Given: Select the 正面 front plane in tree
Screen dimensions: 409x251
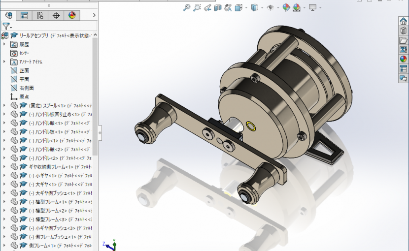Looking at the screenshot, I should click(24, 70).
